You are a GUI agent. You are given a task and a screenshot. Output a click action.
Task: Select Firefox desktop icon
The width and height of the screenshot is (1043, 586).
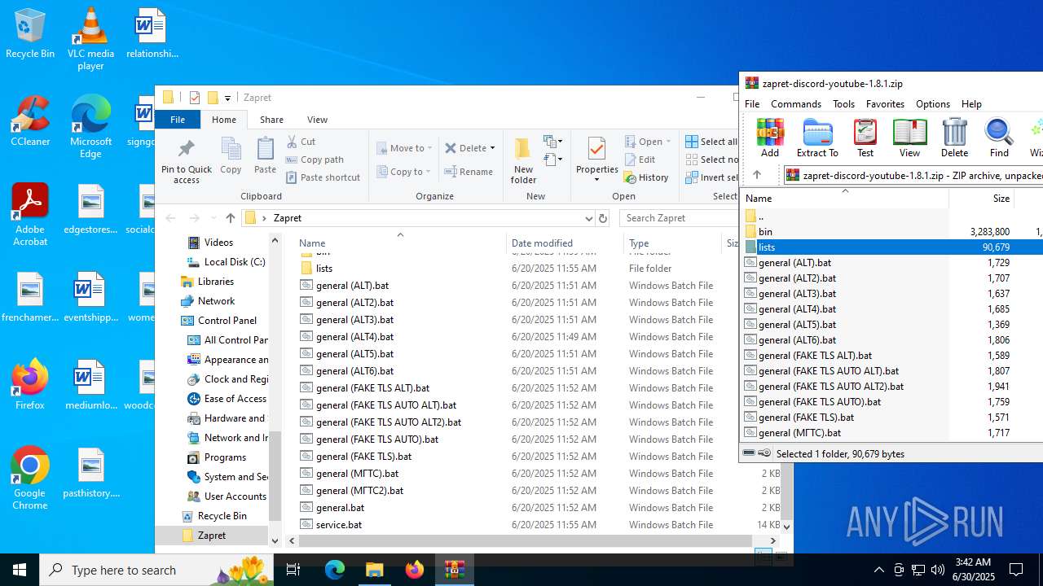click(x=30, y=384)
